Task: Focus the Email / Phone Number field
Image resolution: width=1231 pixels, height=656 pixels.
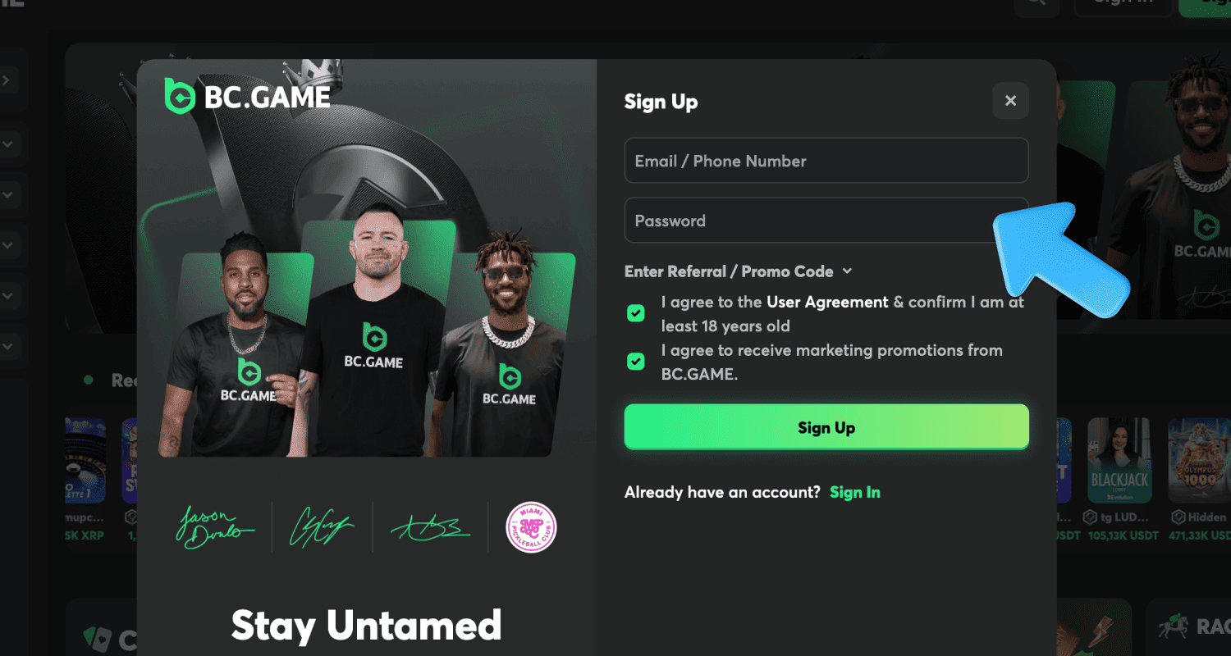Action: 826,161
